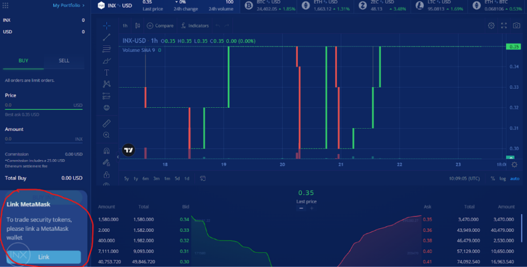Screen dimensions: 527x267
Task: Toggle lock all drawing tools
Action: (x=107, y=174)
